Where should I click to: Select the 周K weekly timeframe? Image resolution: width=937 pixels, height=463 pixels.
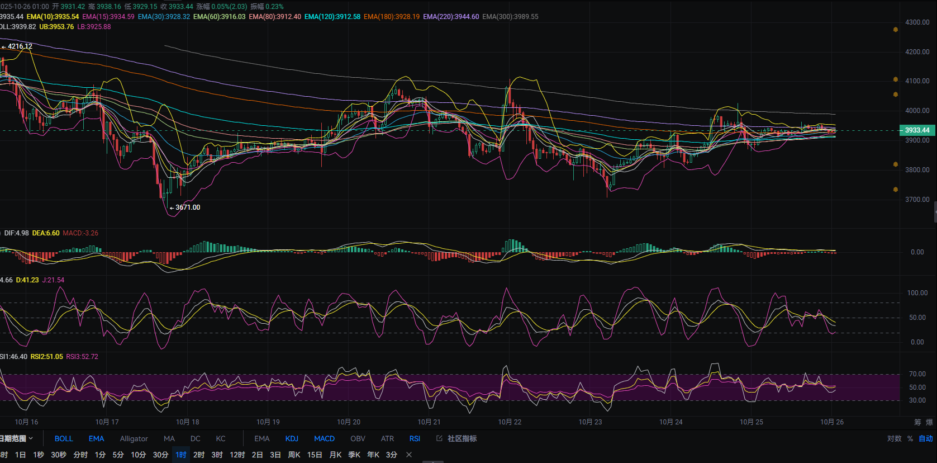[x=294, y=455]
